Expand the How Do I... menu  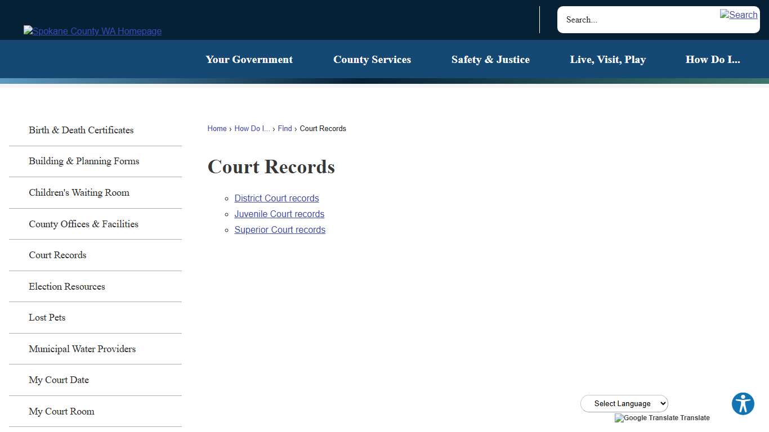(713, 59)
